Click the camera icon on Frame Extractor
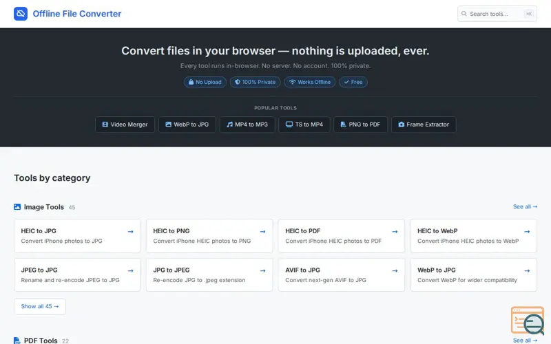Image resolution: width=551 pixels, height=344 pixels. point(402,125)
